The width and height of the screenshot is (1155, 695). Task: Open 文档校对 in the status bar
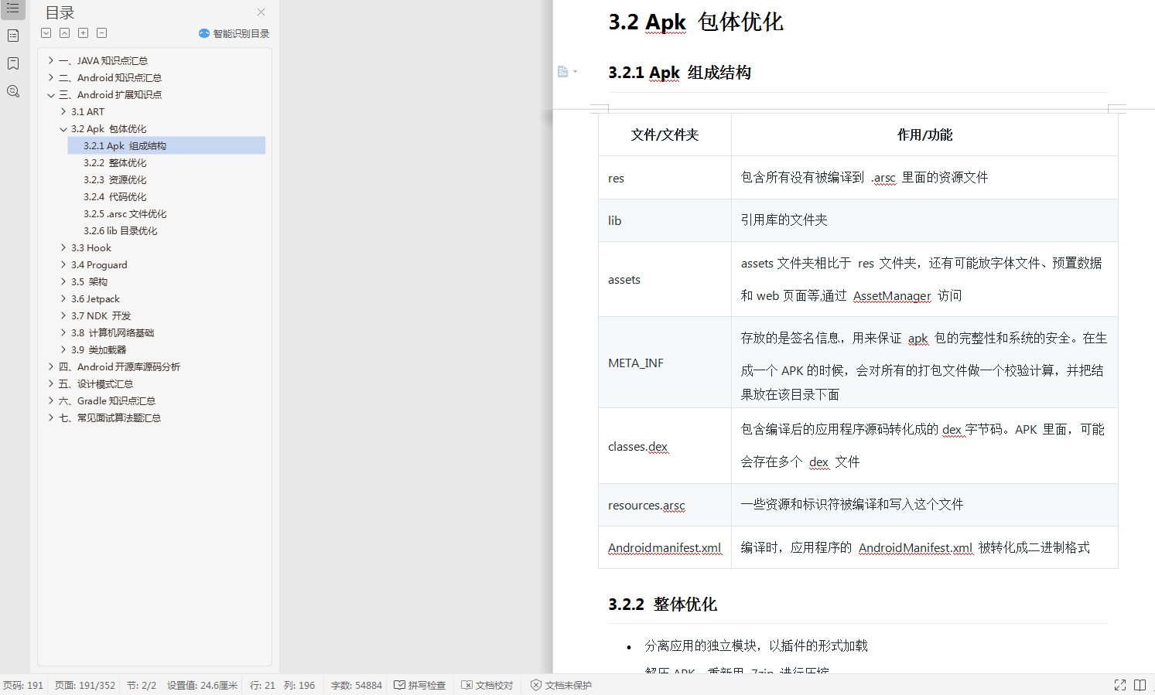point(487,685)
